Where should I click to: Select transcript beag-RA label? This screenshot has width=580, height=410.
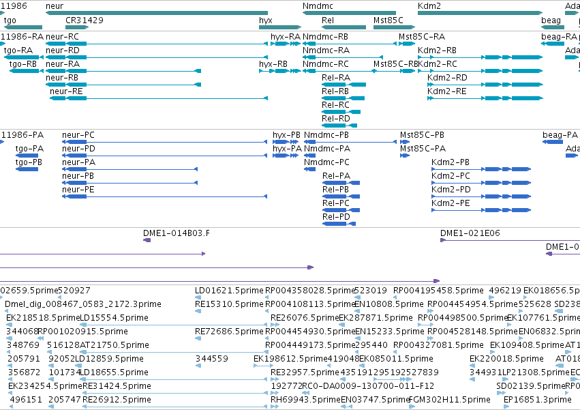coord(559,37)
